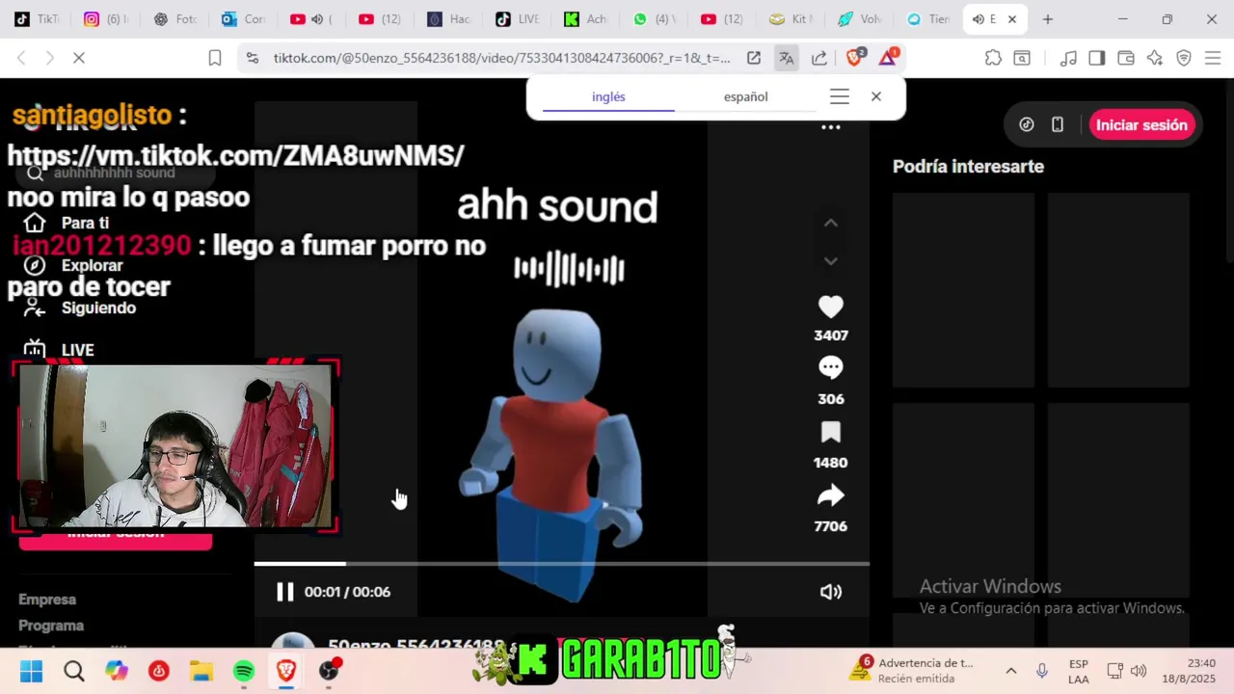Open the media control music note icon
This screenshot has width=1234, height=694.
[1068, 58]
